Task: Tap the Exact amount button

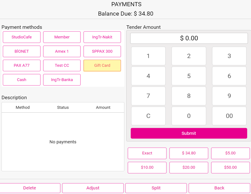Action: (147, 153)
